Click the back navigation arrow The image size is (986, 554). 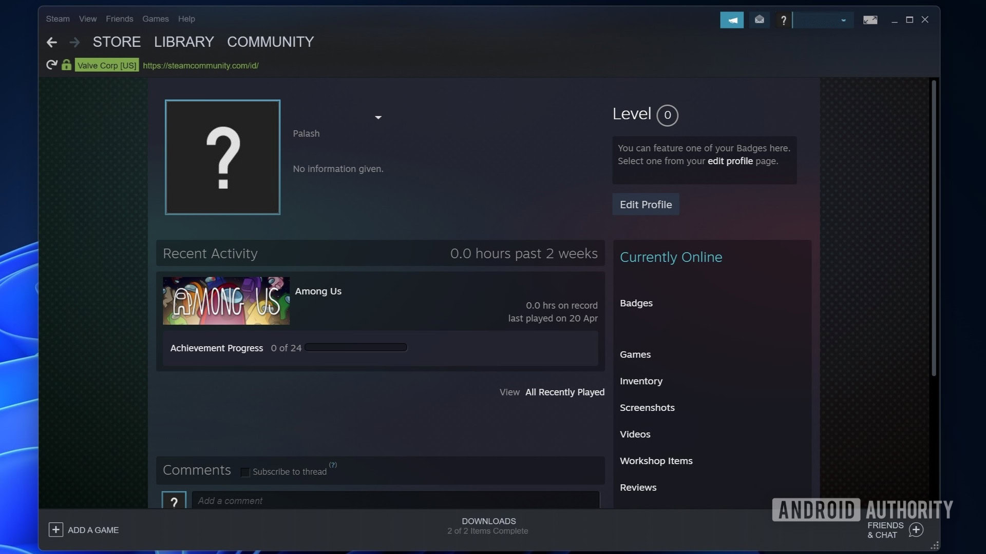pos(51,42)
